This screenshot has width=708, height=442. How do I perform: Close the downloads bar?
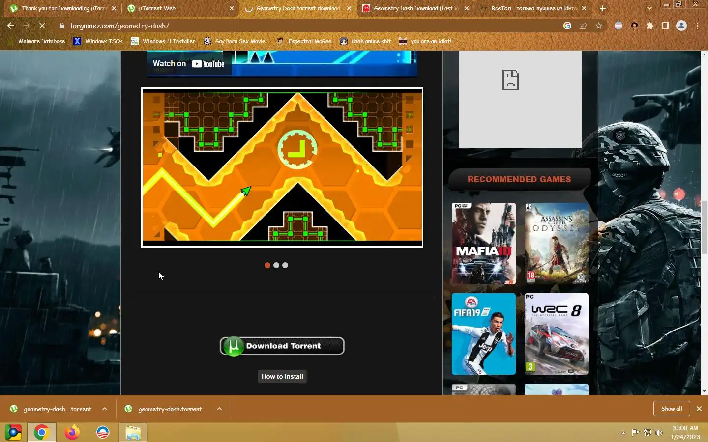(x=699, y=409)
